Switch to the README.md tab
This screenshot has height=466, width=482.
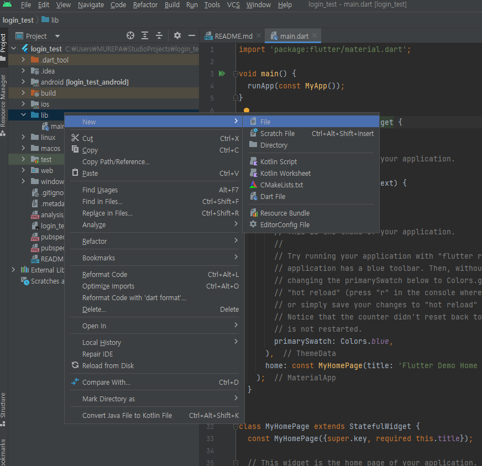click(233, 36)
